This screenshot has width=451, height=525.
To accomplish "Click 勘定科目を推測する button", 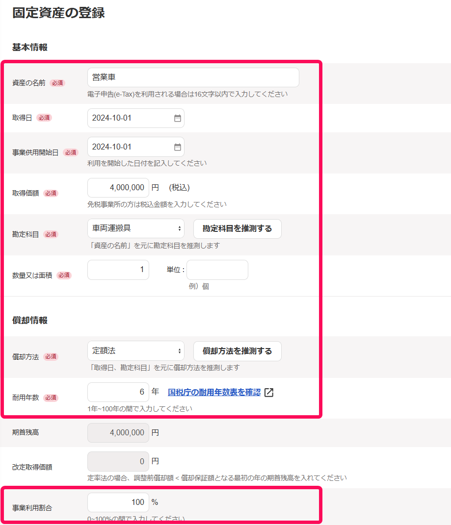I will click(x=238, y=229).
